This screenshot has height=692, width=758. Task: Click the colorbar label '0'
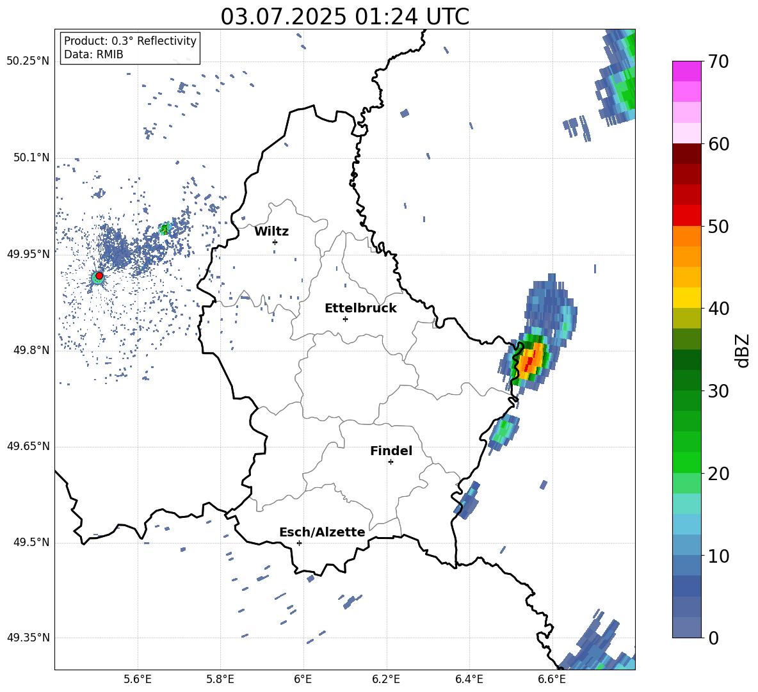point(713,638)
